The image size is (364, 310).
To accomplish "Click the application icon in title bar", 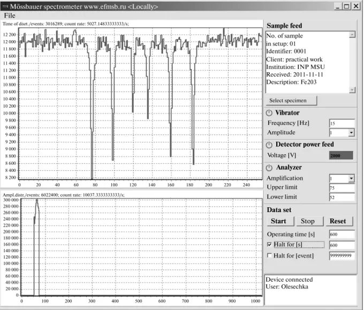I will click(5, 6).
